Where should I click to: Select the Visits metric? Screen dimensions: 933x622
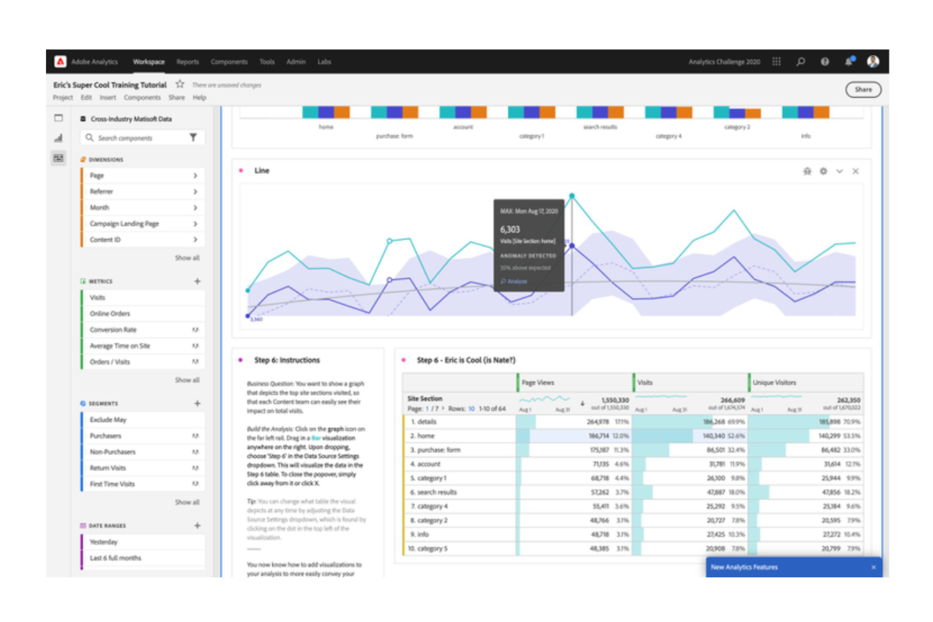click(142, 297)
